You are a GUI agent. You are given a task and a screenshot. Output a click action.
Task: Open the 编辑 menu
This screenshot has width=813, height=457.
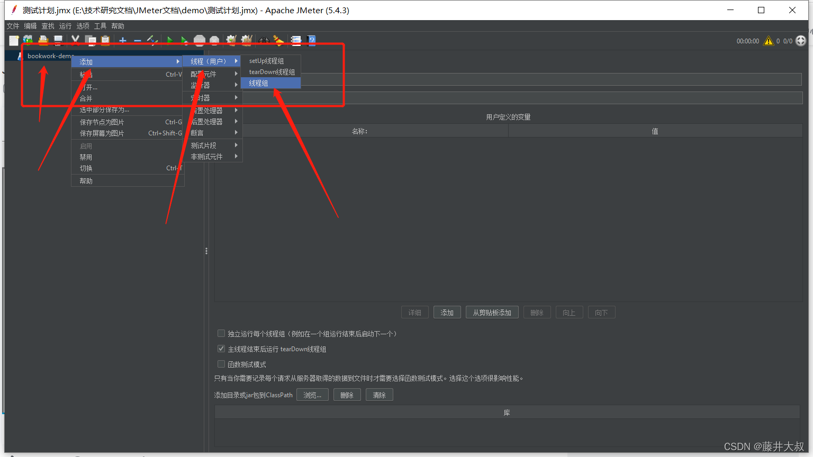30,26
